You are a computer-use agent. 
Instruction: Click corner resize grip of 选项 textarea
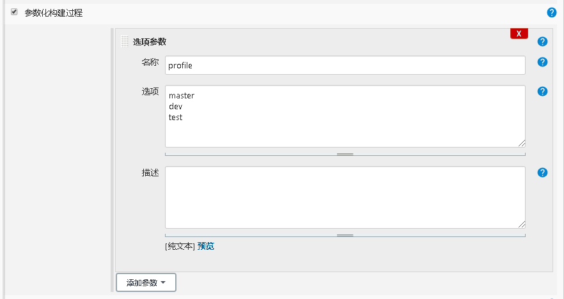click(x=522, y=144)
